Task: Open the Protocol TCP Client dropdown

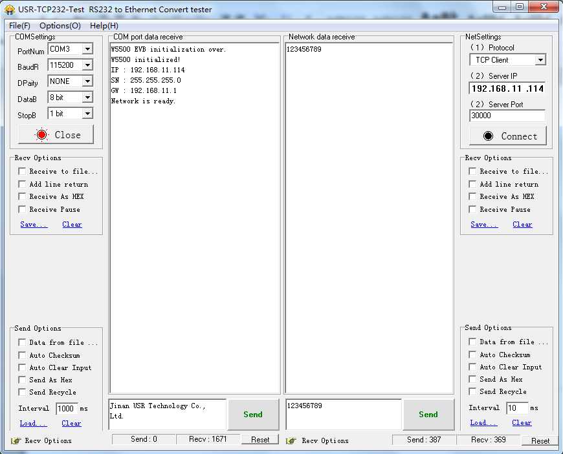Action: point(540,60)
